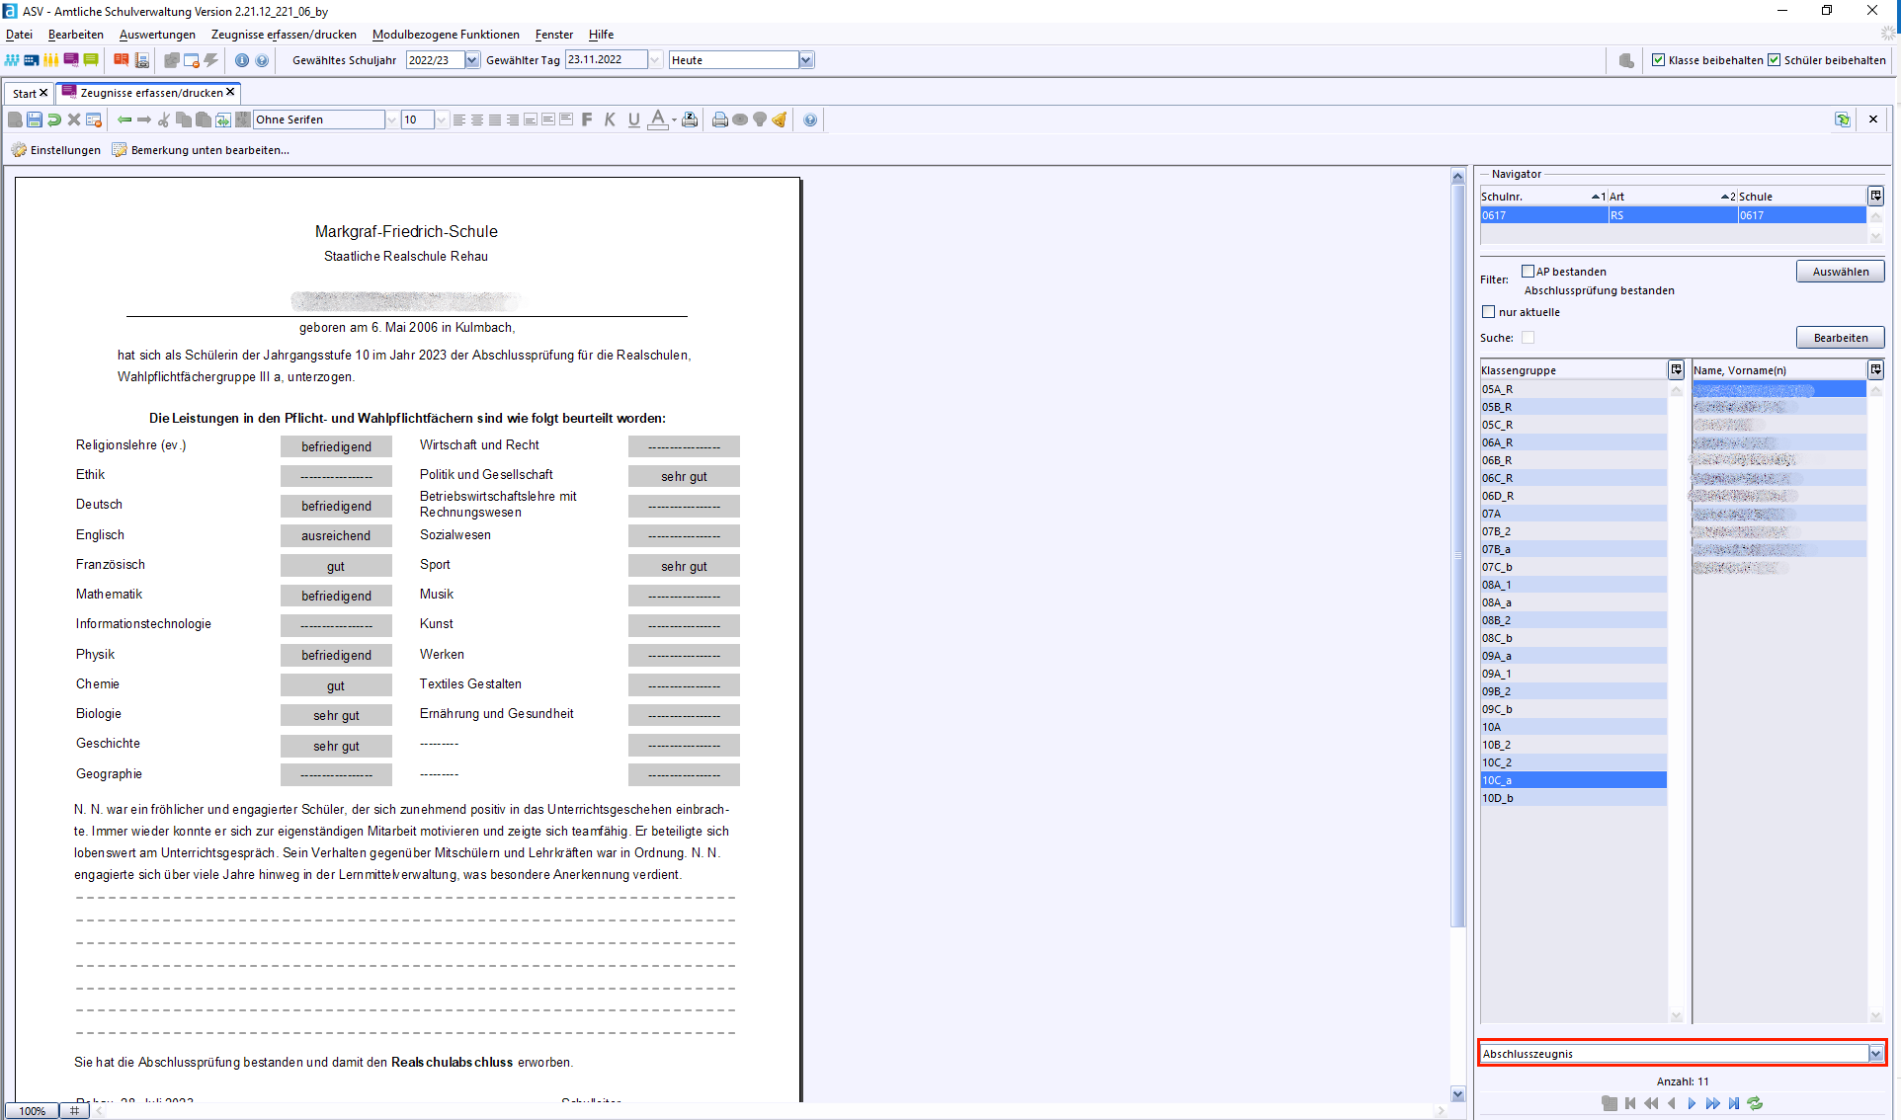Open the Heute day preset dropdown
The image size is (1901, 1120).
(806, 60)
